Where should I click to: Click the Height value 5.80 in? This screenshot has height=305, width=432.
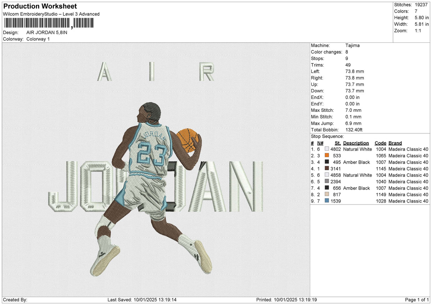coord(422,18)
